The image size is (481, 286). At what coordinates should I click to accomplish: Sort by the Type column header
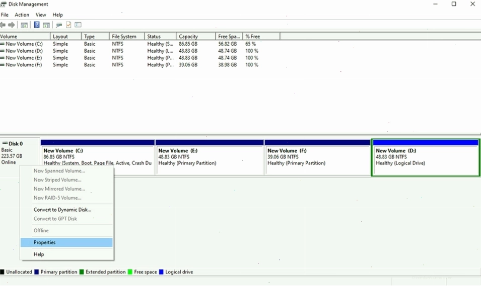pos(95,36)
